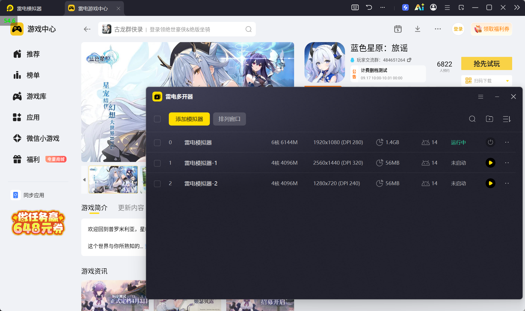Start emulator 雷电模拟器-1 with play button
Screen dimensions: 525x311
tap(490, 163)
